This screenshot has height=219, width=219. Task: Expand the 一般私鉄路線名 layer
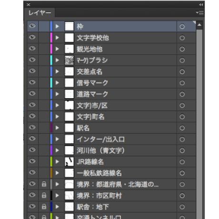(x=57, y=173)
